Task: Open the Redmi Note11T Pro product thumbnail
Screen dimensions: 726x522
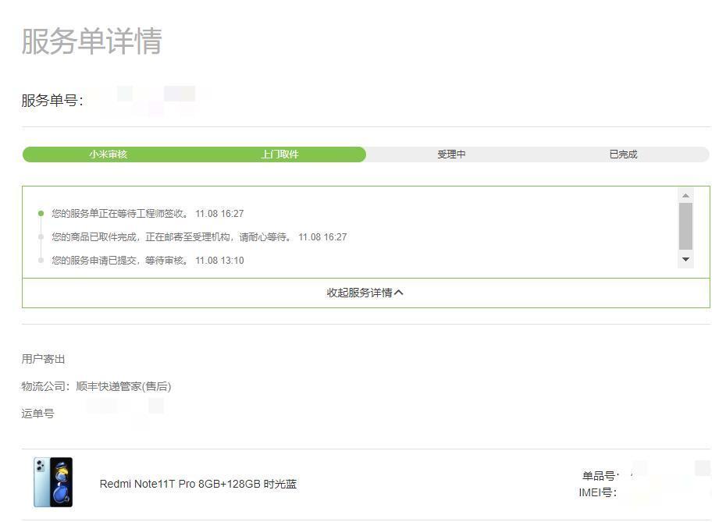Action: click(x=53, y=482)
